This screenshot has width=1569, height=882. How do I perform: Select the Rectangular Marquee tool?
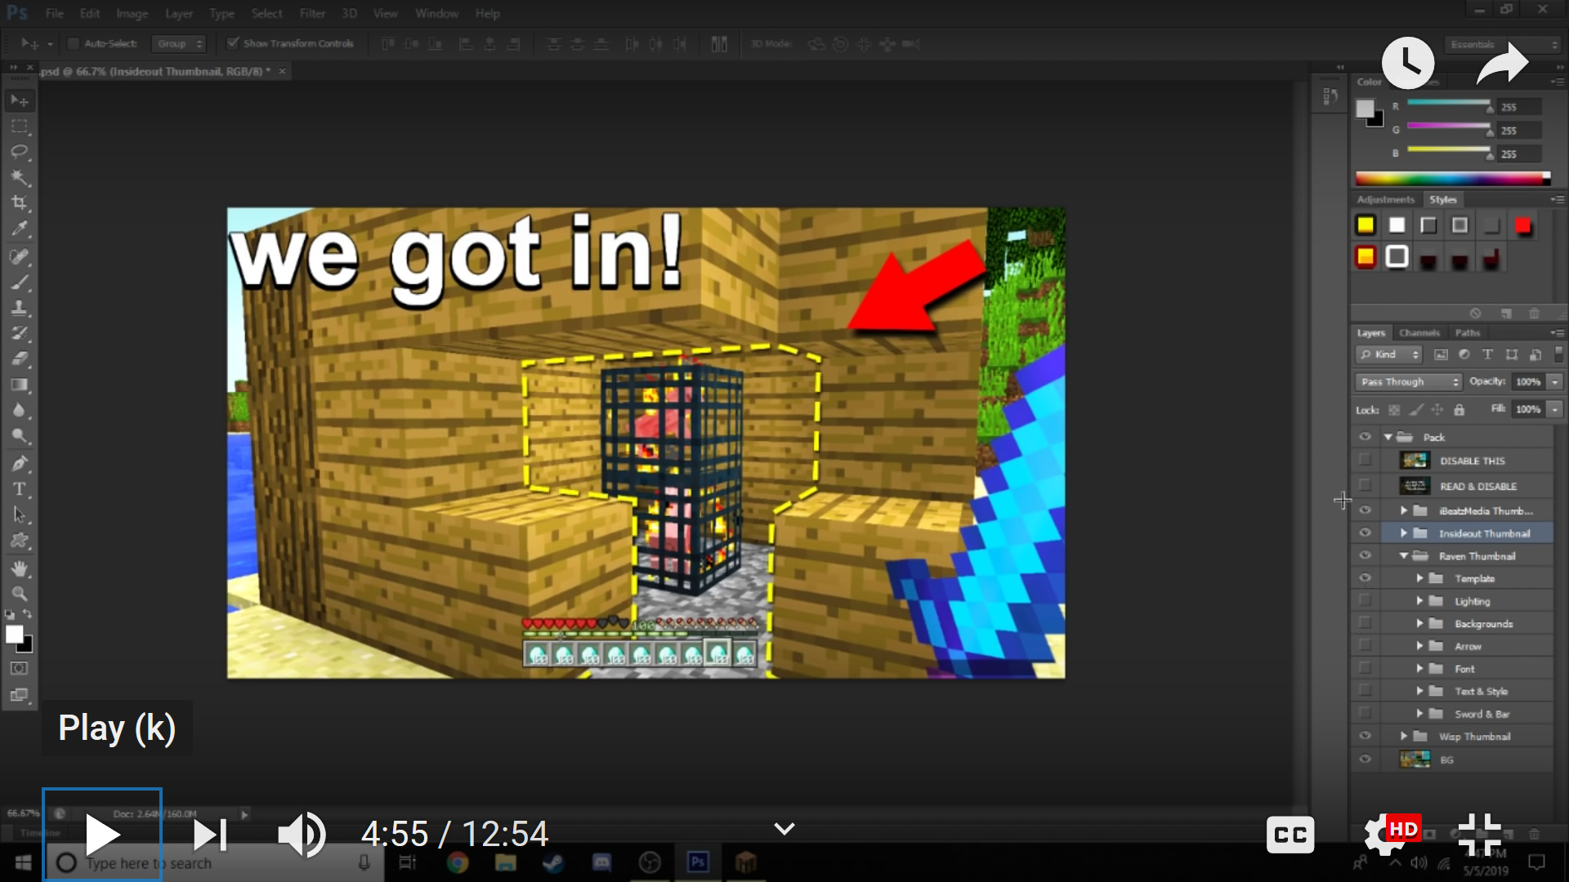[x=20, y=127]
